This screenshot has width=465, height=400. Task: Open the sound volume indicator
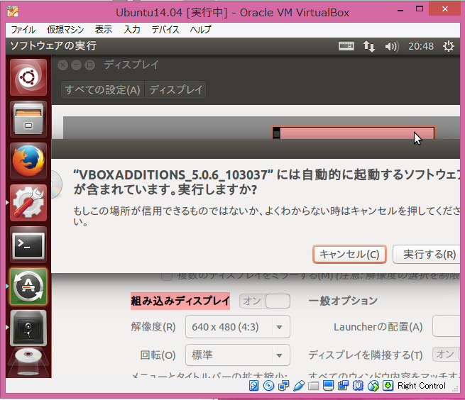[x=391, y=46]
